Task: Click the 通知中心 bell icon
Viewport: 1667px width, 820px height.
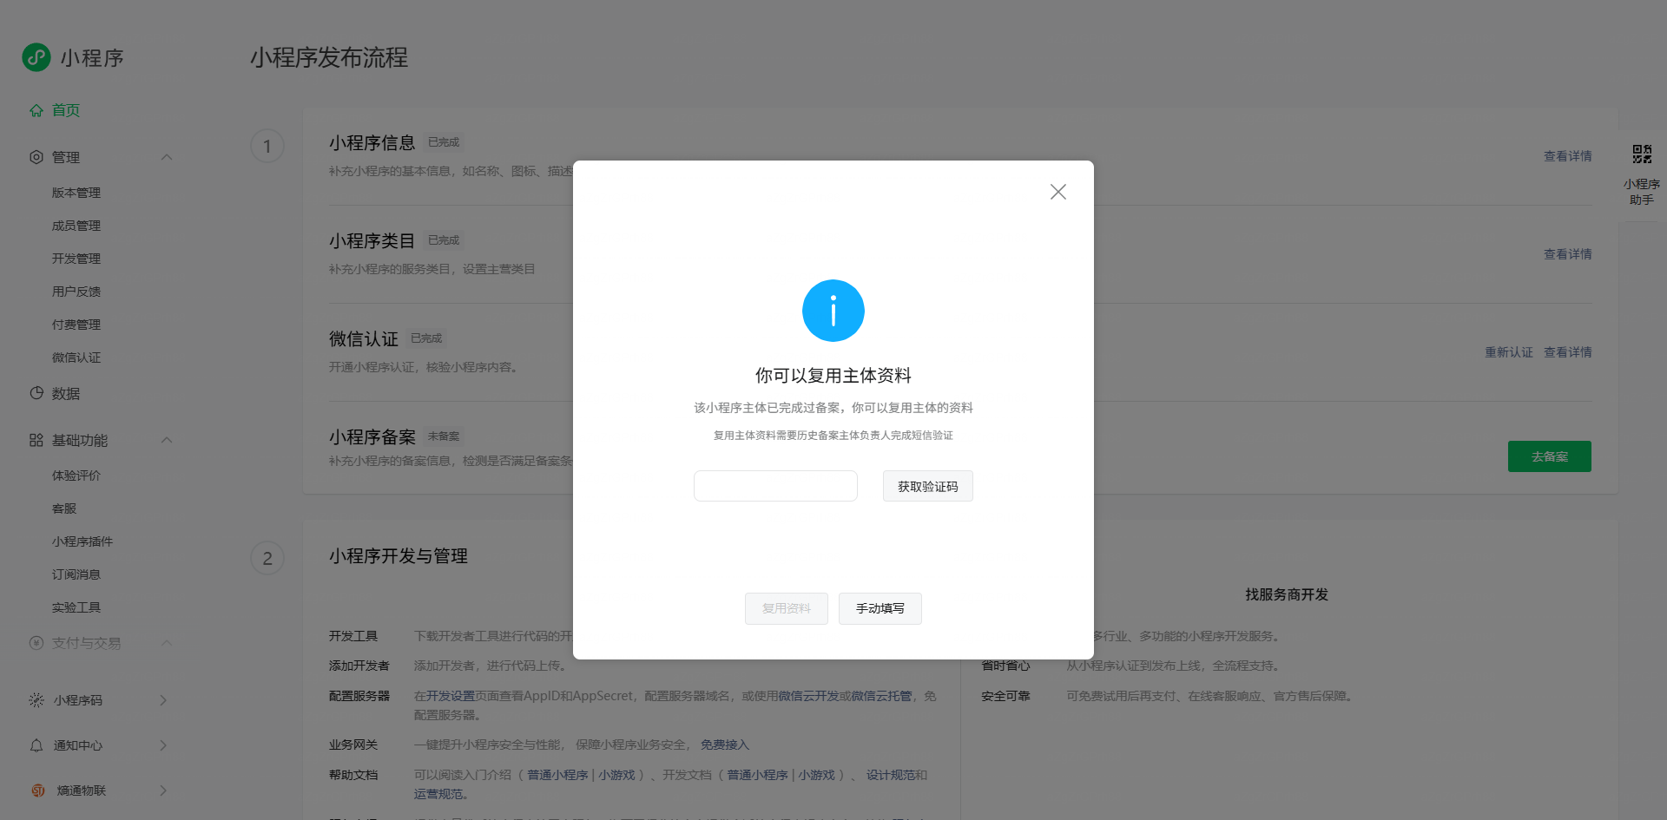Action: pos(36,745)
